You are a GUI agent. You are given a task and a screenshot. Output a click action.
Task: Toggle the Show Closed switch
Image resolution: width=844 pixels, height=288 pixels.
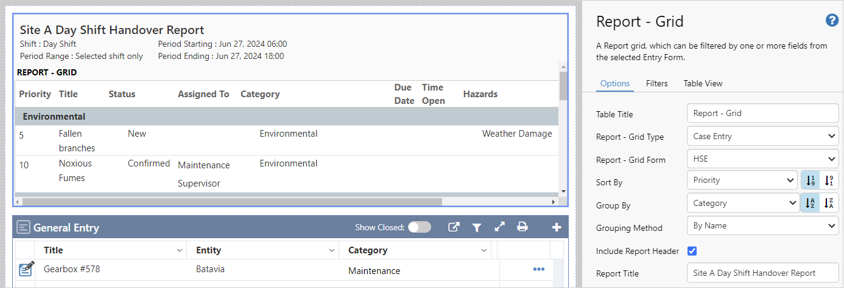tap(419, 227)
